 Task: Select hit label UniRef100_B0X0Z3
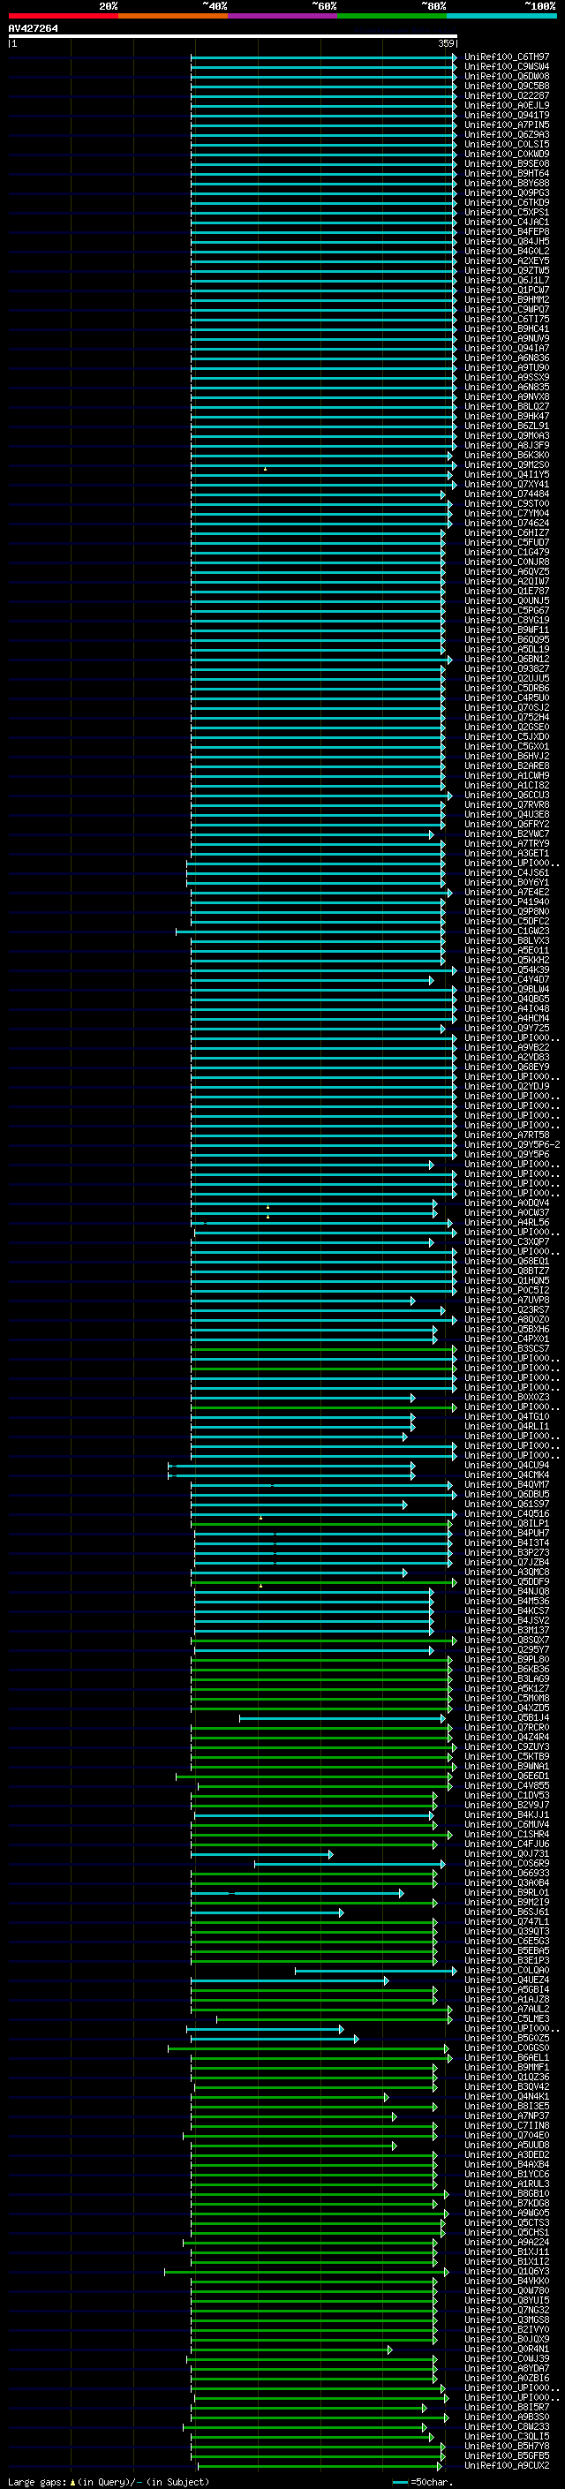coord(507,1397)
